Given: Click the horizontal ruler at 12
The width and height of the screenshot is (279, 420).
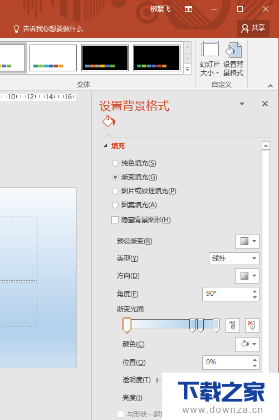Looking at the screenshot, I should pos(30,97).
